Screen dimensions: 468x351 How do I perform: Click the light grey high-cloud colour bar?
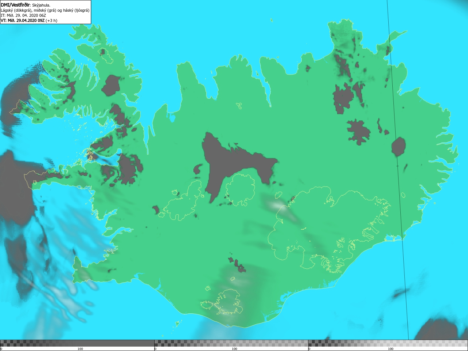click(x=388, y=343)
